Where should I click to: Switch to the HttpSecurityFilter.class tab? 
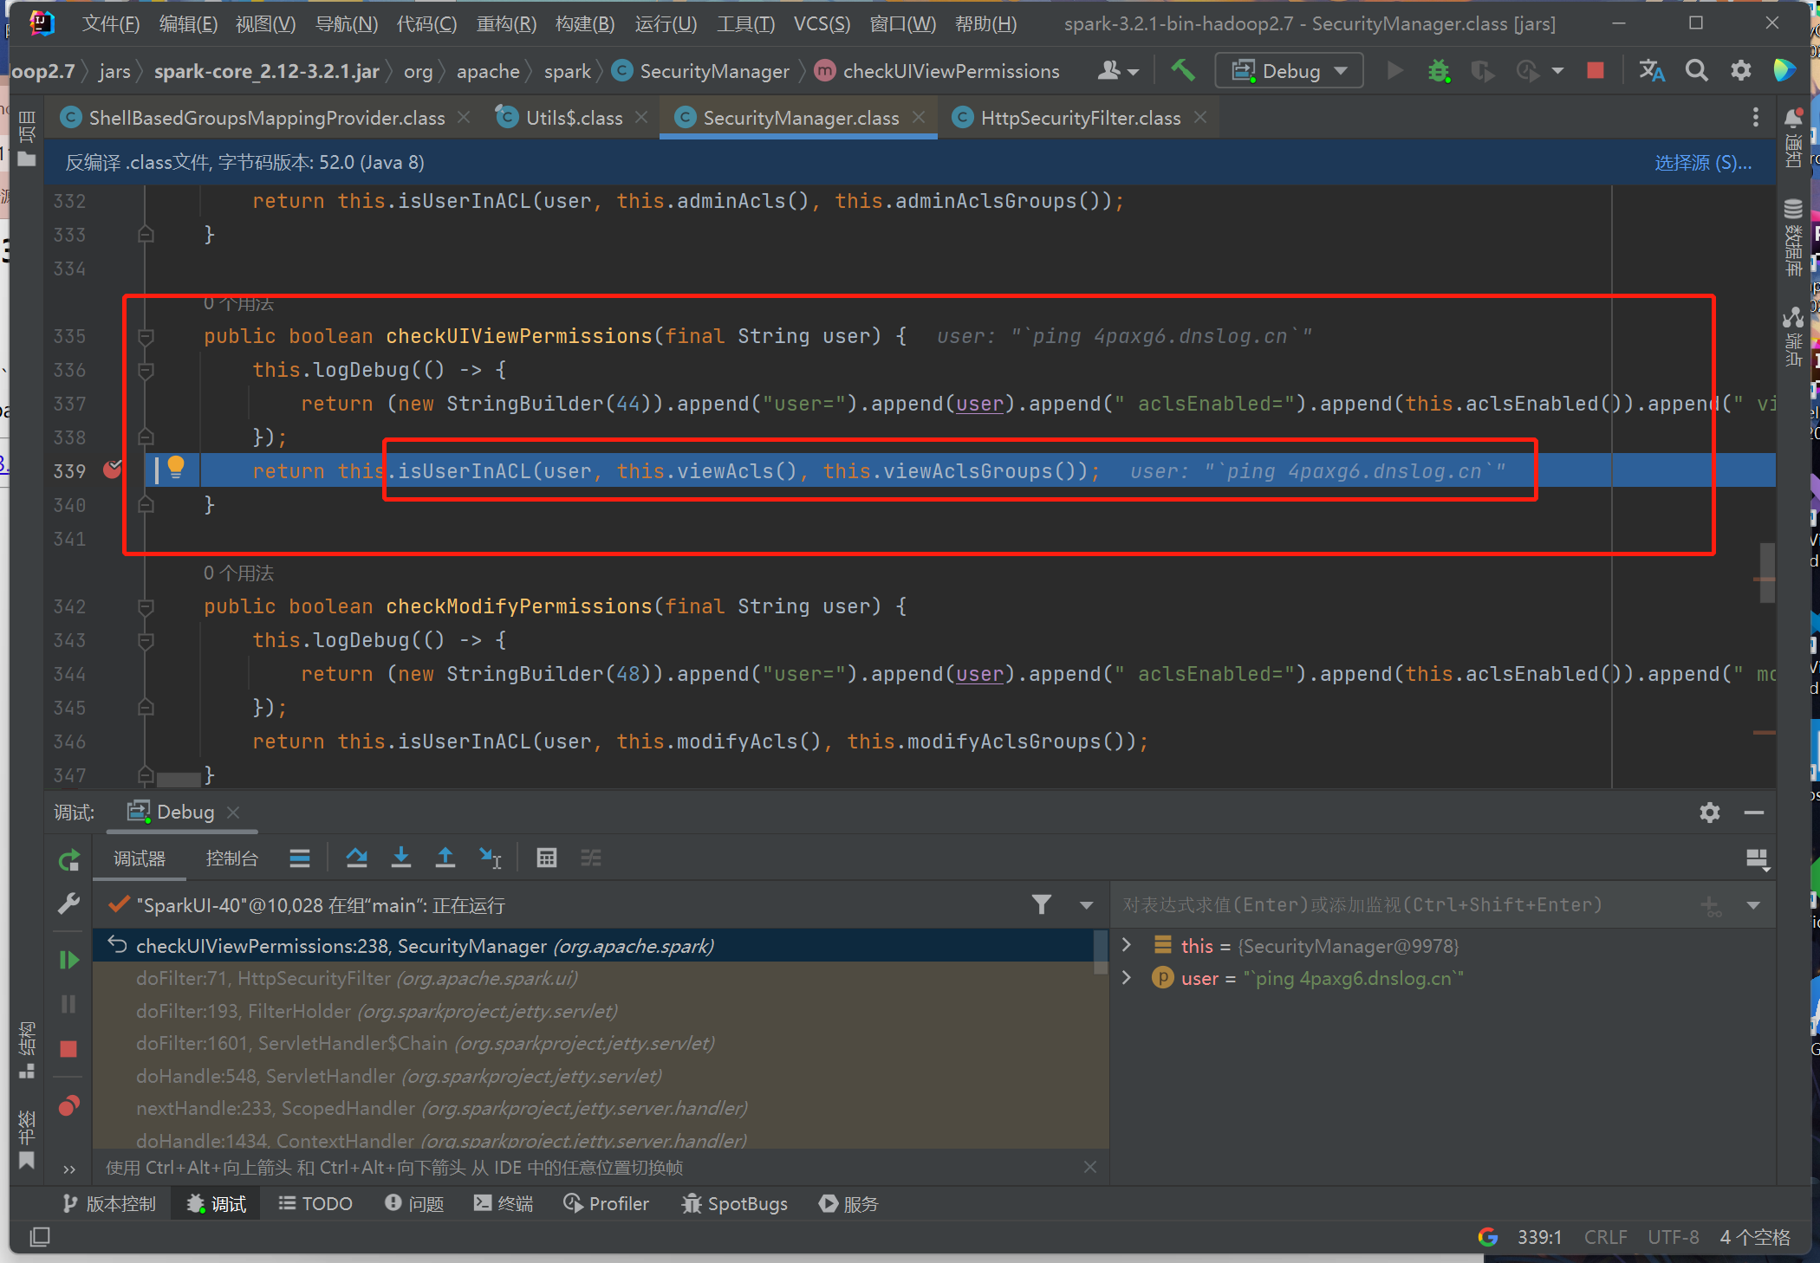1080,118
